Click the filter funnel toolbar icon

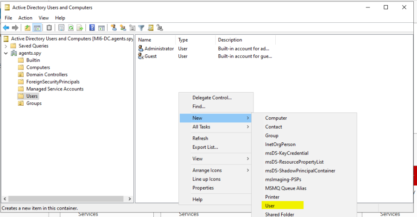pos(142,28)
